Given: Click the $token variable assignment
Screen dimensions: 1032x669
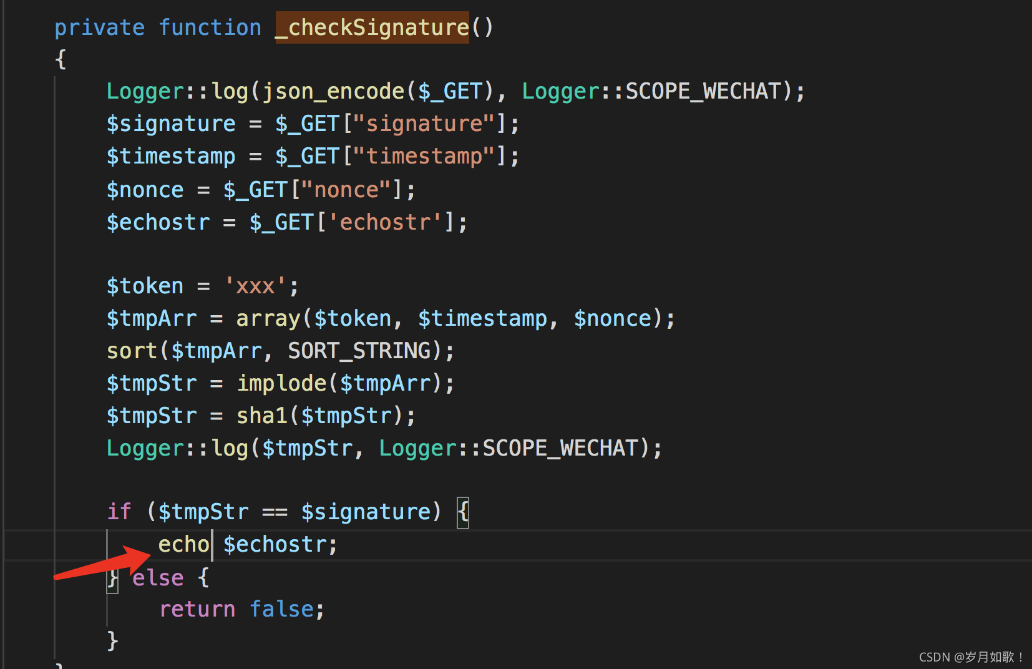Looking at the screenshot, I should pos(145,286).
